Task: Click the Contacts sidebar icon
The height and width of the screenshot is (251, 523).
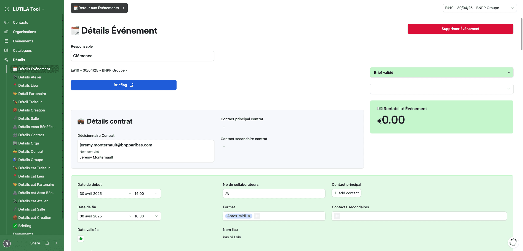Action: pos(6,23)
